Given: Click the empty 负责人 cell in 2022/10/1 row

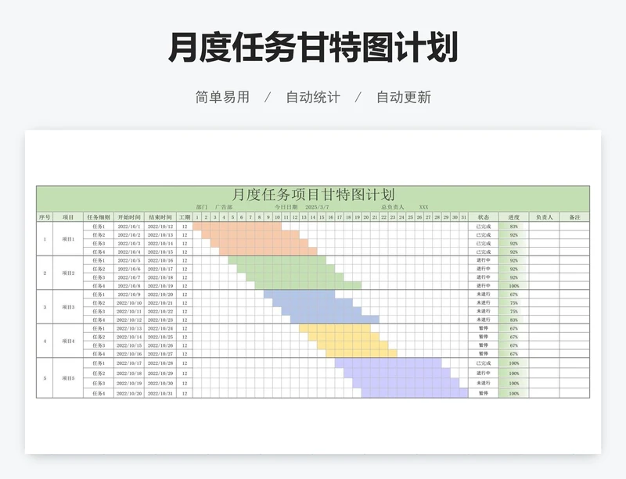Looking at the screenshot, I should tap(544, 227).
